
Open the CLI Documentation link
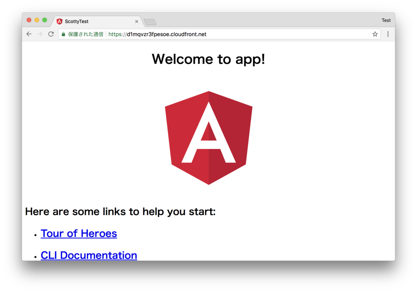[x=89, y=255]
